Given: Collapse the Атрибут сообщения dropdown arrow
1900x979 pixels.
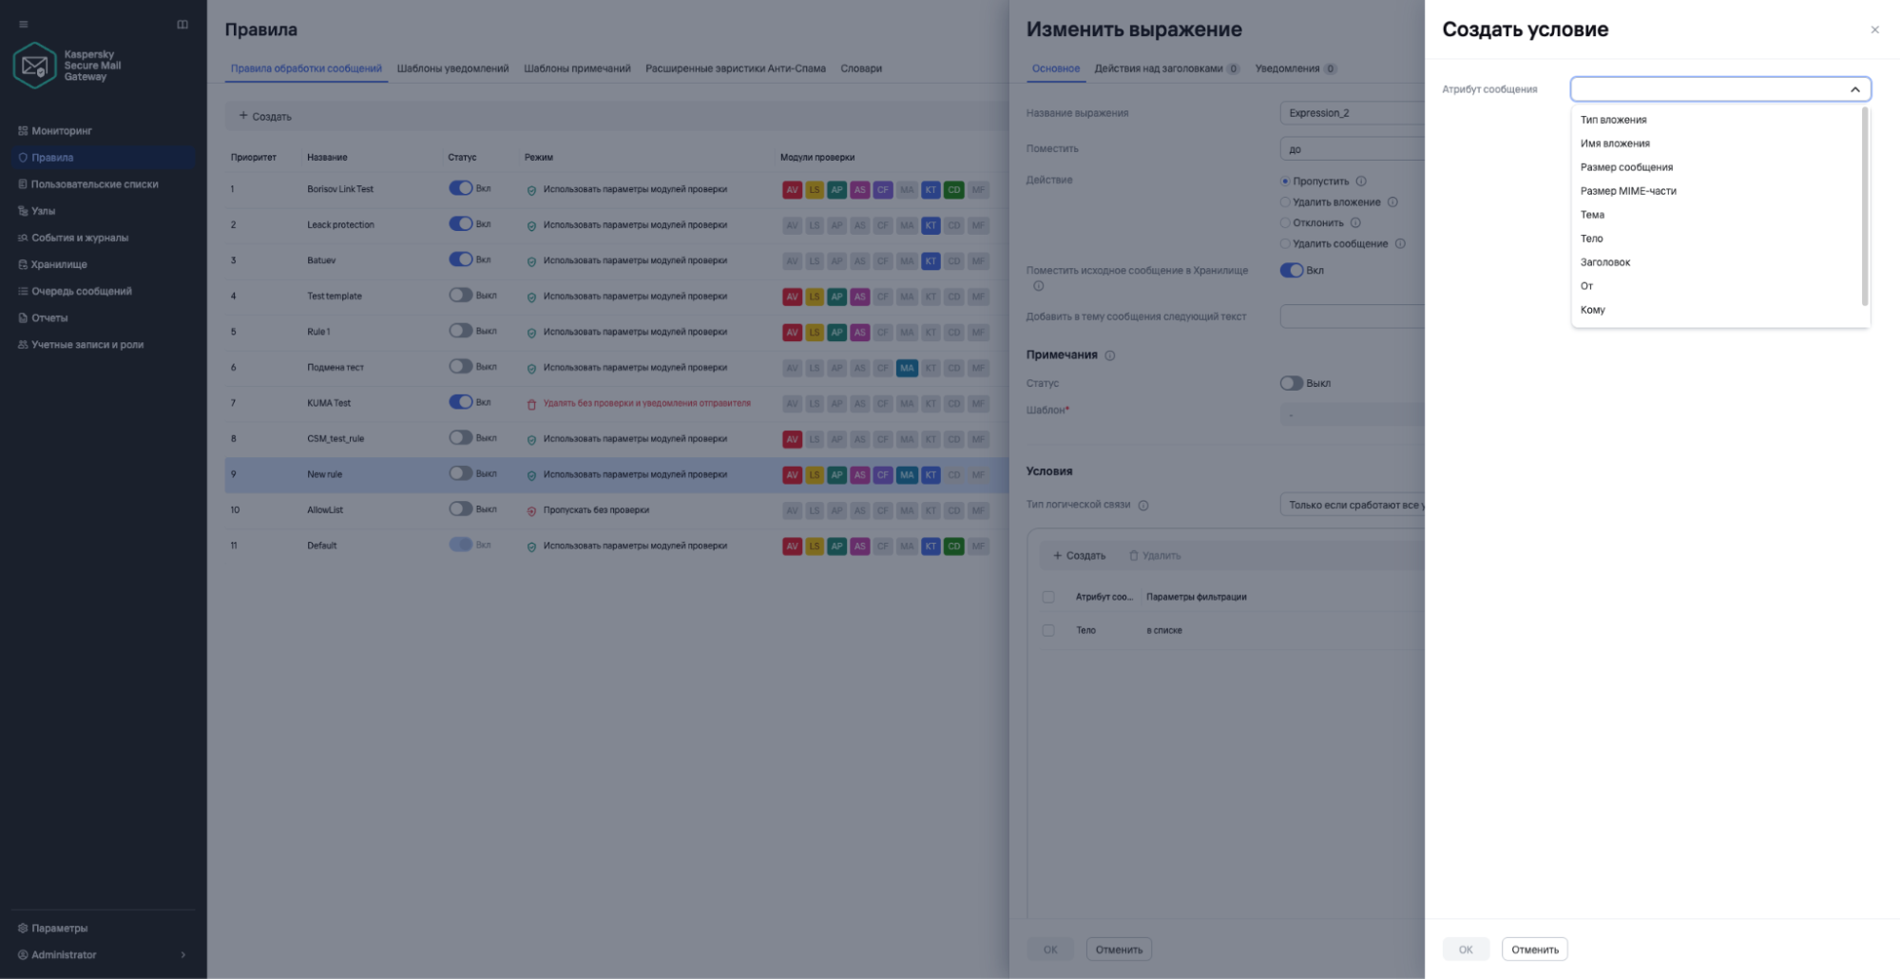Looking at the screenshot, I should click(x=1854, y=89).
